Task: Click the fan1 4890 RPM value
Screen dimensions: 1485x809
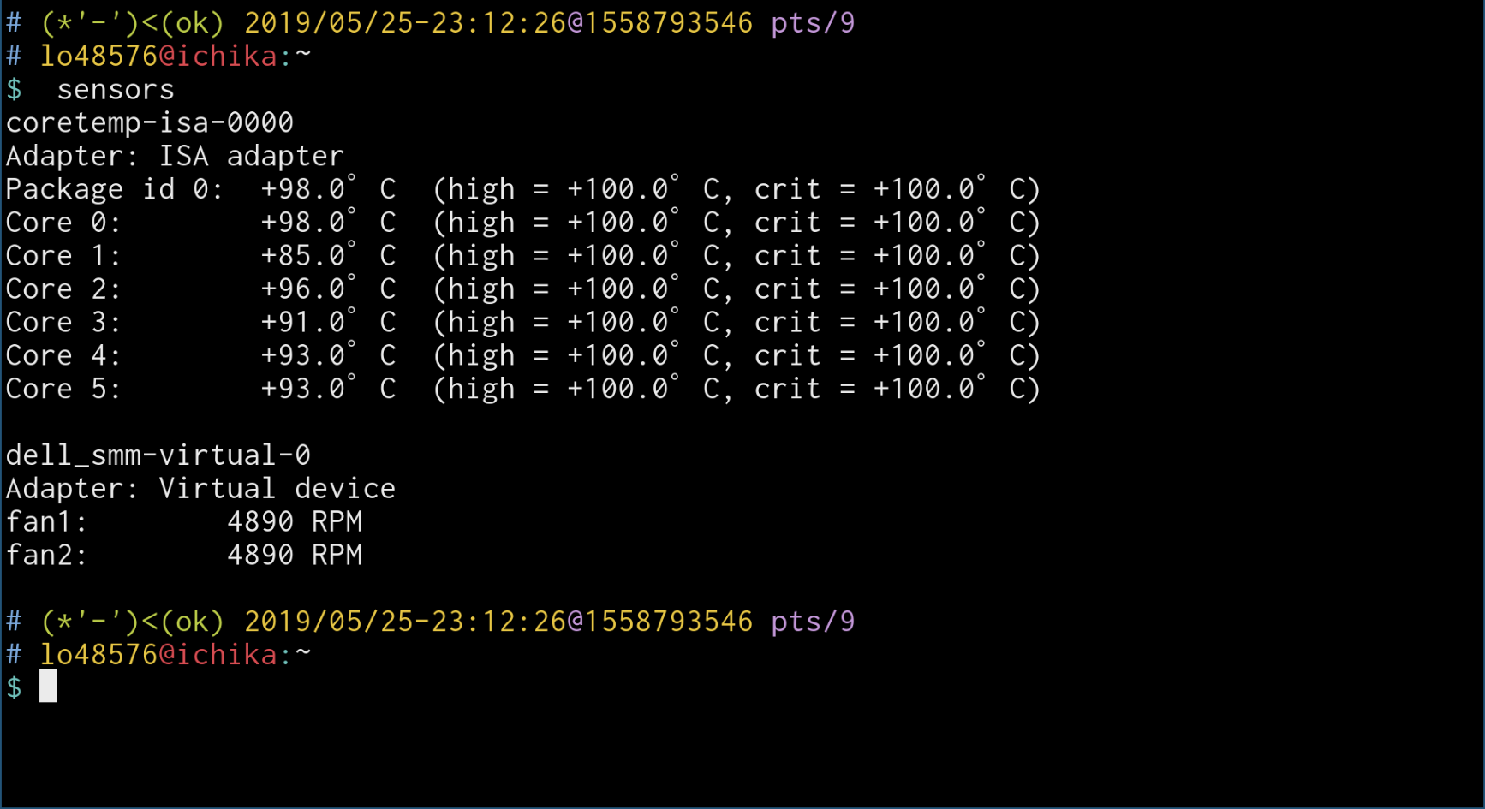Action: pyautogui.click(x=295, y=521)
